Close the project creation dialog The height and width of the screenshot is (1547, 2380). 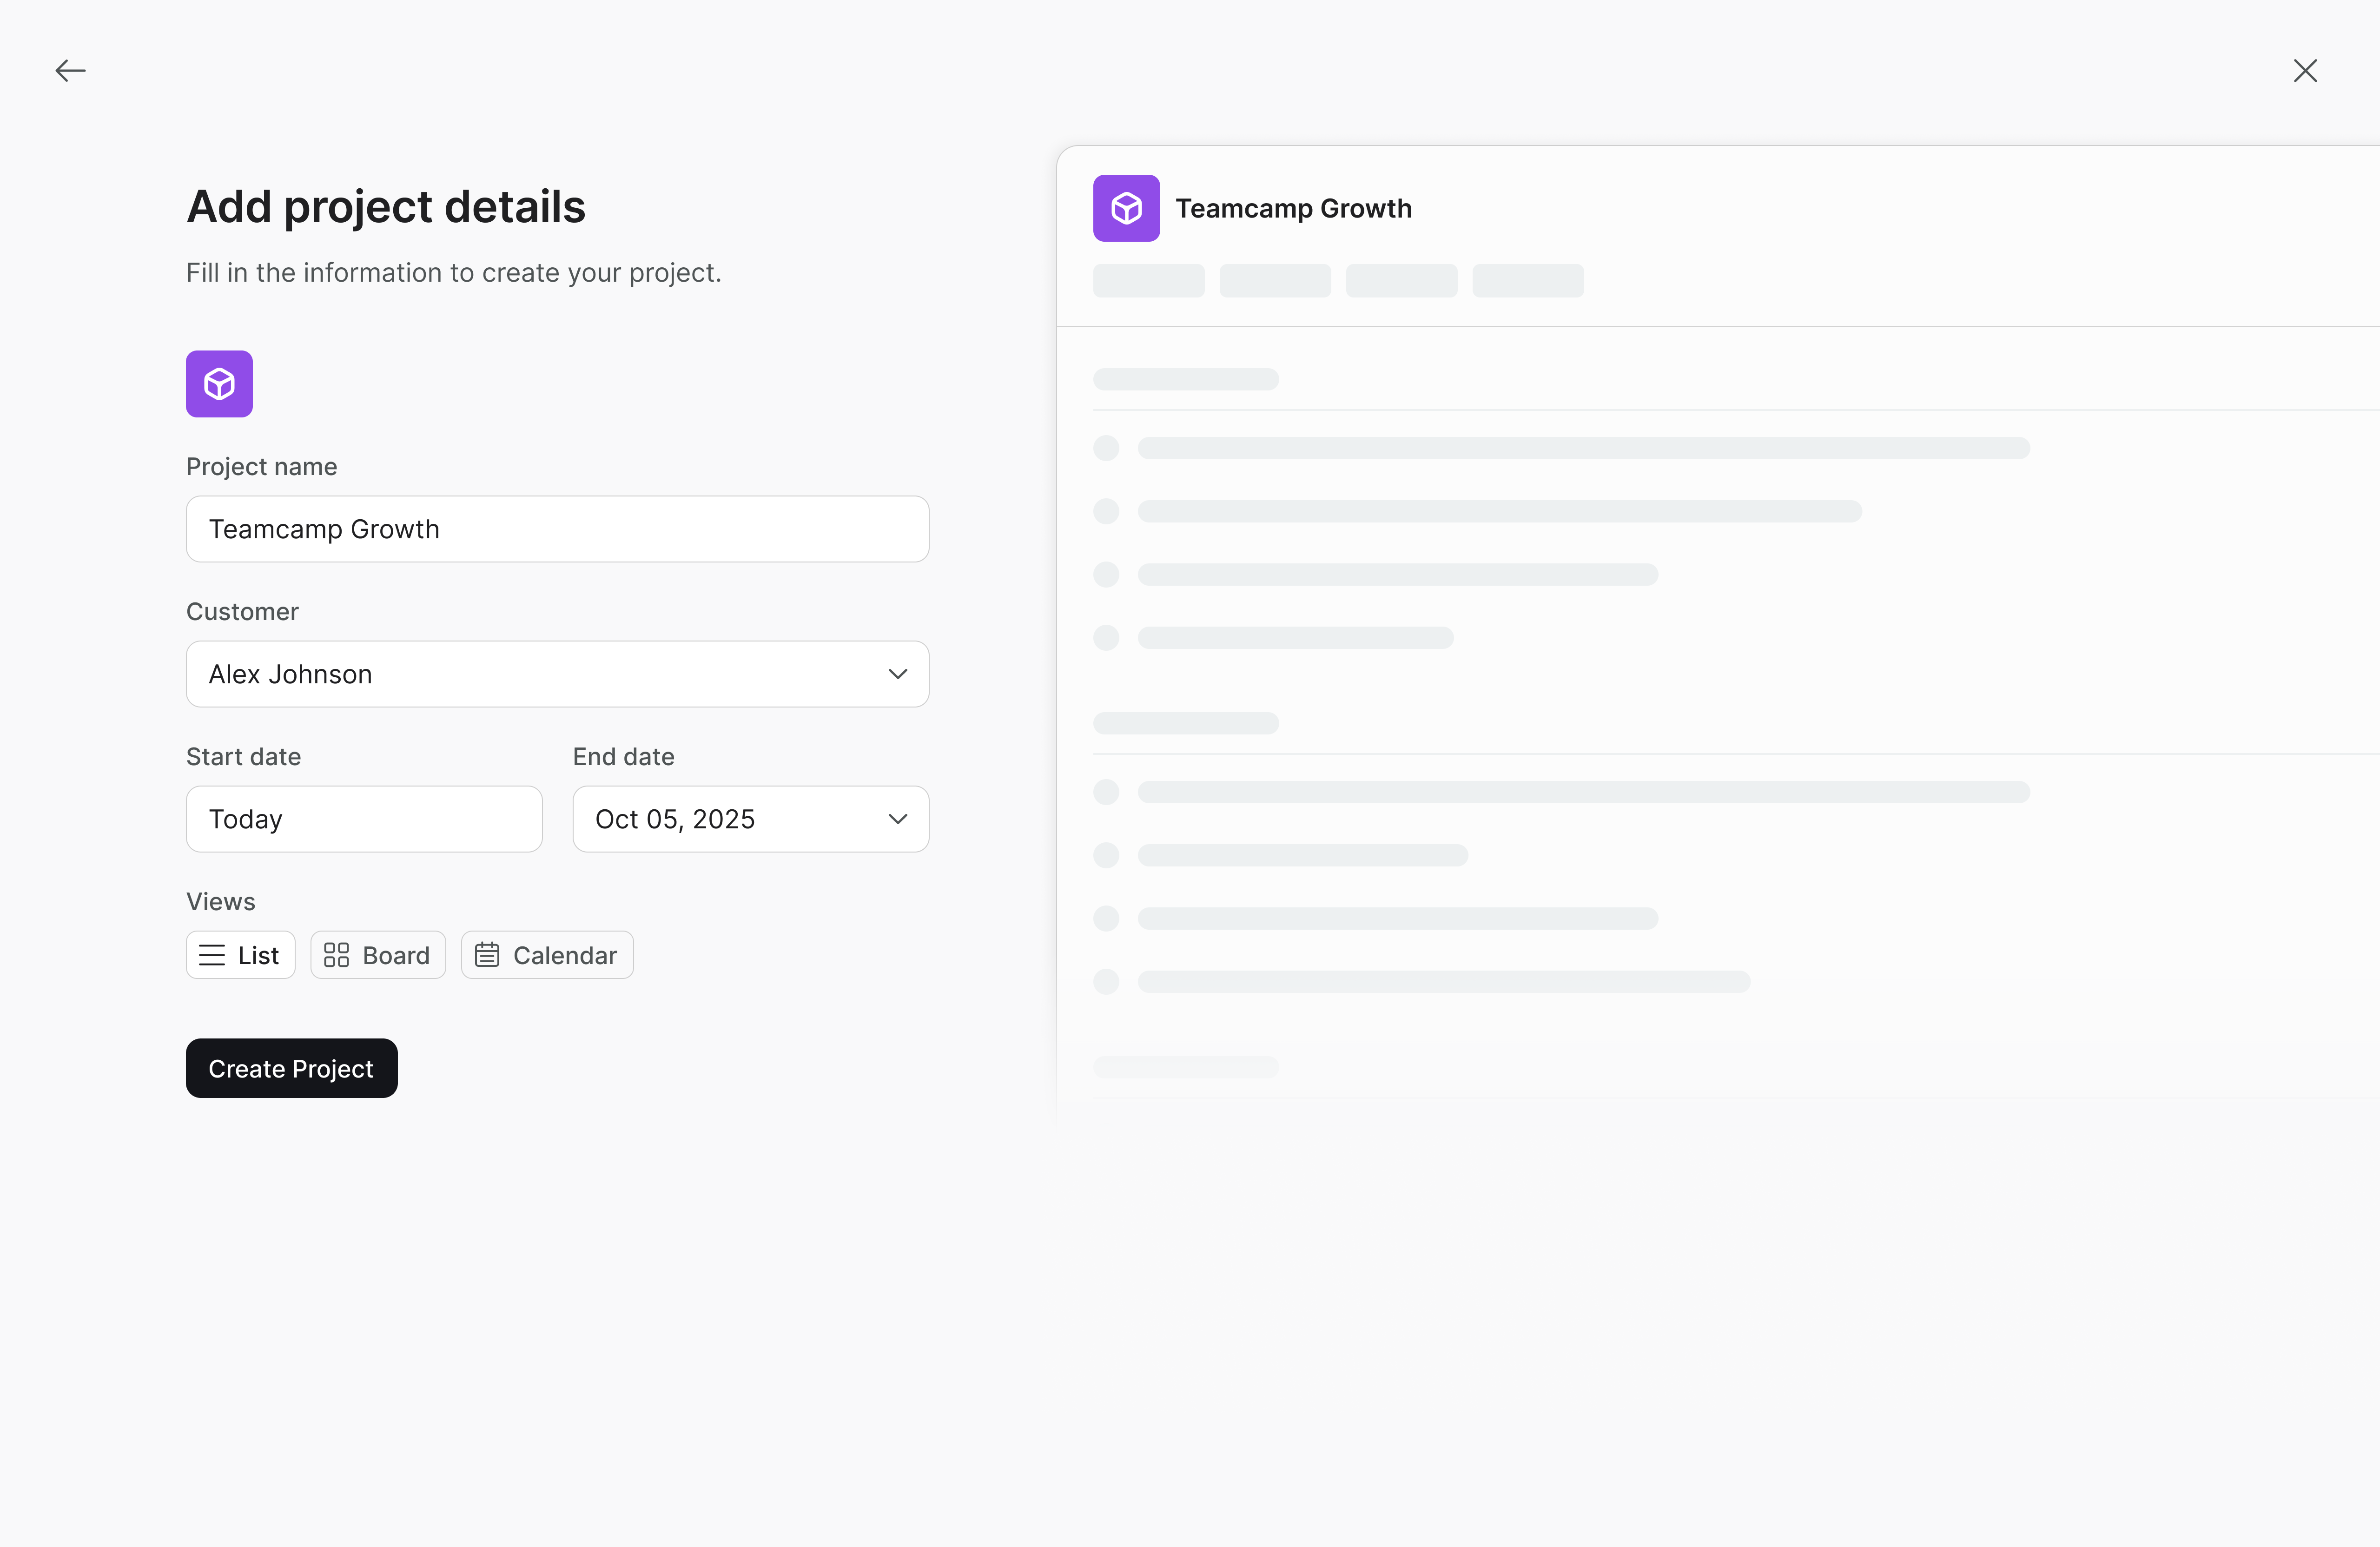pos(2304,70)
